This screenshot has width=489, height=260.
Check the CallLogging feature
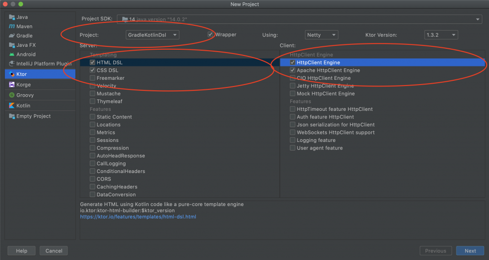pyautogui.click(x=92, y=163)
